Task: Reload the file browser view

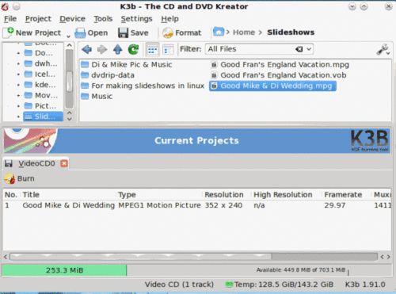Action: pos(133,49)
